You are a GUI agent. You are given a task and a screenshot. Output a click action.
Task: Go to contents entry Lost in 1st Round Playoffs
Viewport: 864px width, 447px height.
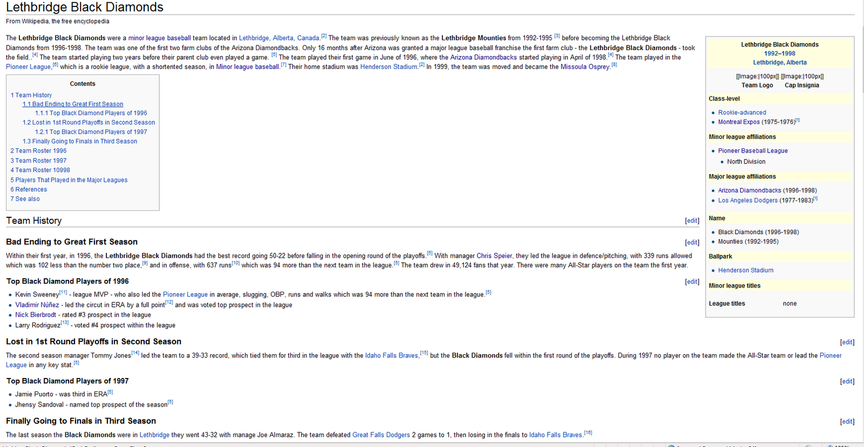[x=89, y=123]
